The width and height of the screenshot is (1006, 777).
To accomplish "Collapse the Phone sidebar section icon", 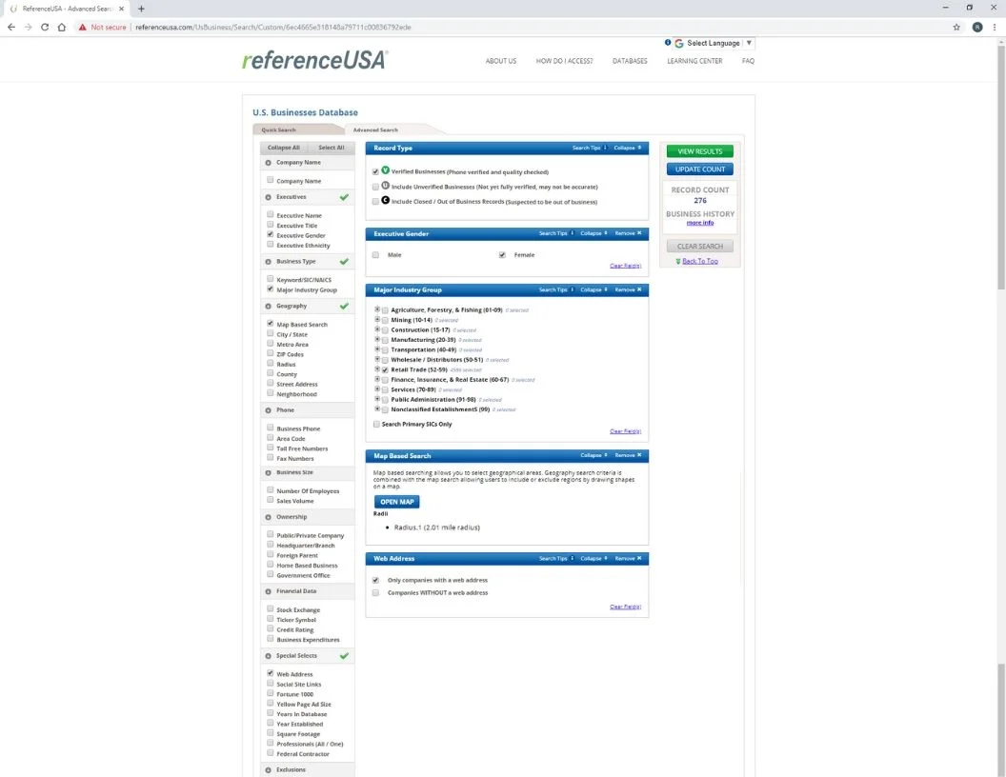I will click(x=269, y=410).
